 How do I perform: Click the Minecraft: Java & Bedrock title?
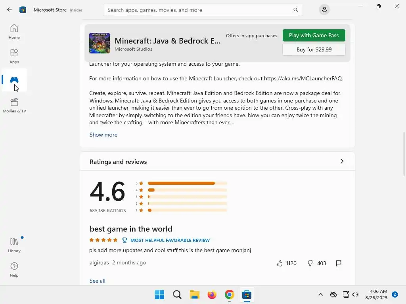pyautogui.click(x=168, y=41)
